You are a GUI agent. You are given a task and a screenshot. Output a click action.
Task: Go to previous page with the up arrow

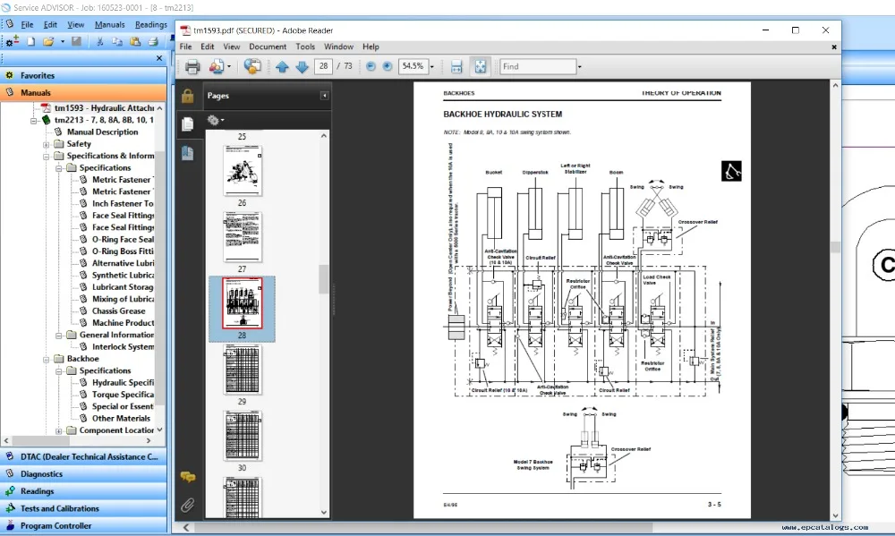pyautogui.click(x=282, y=67)
